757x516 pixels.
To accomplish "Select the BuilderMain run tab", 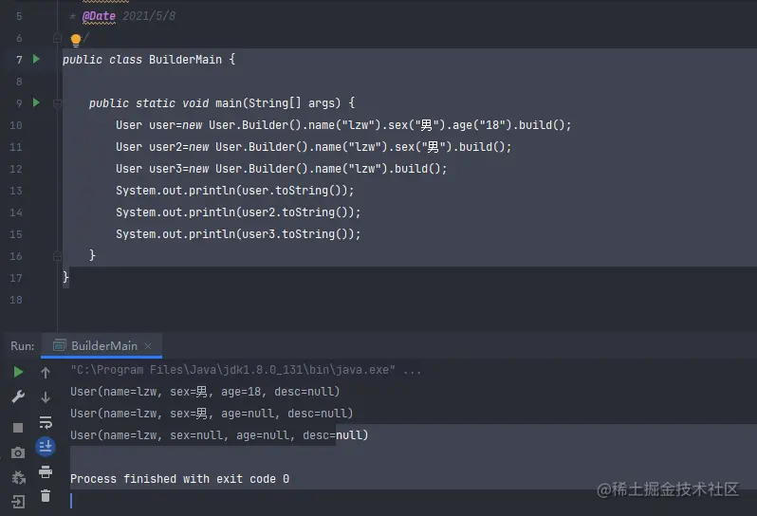I will click(x=102, y=345).
